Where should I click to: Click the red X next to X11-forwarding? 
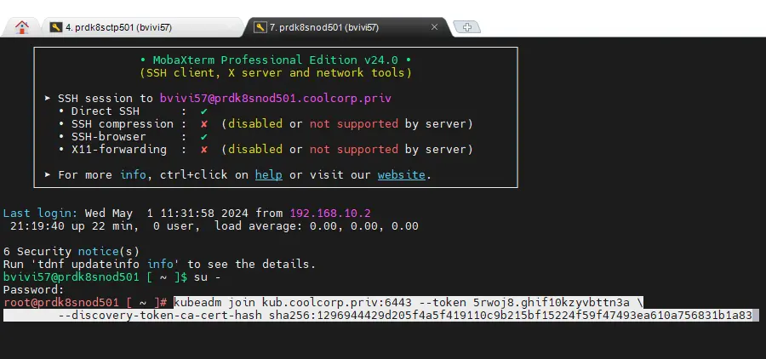pos(204,150)
